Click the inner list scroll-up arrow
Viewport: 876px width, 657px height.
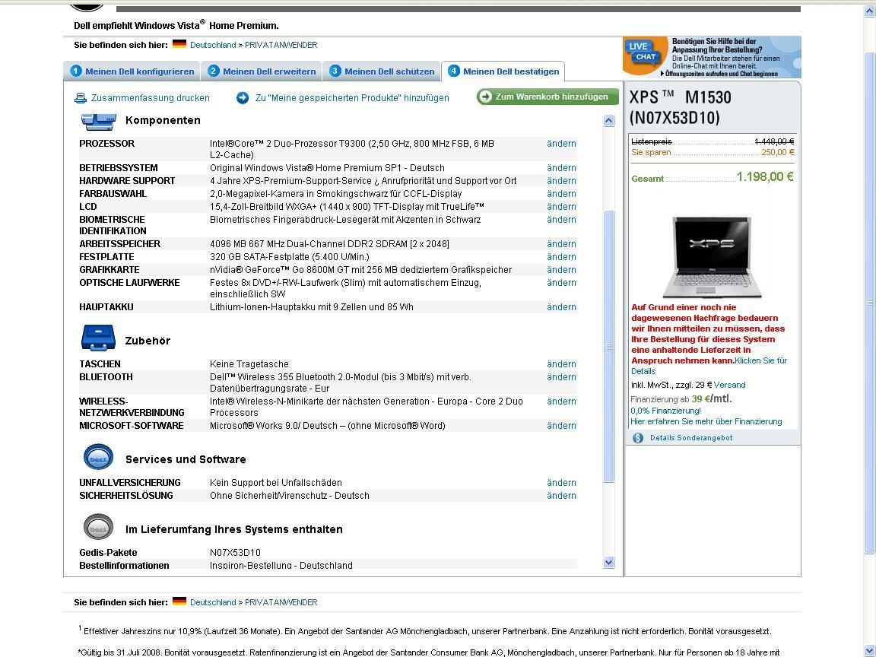pyautogui.click(x=609, y=120)
